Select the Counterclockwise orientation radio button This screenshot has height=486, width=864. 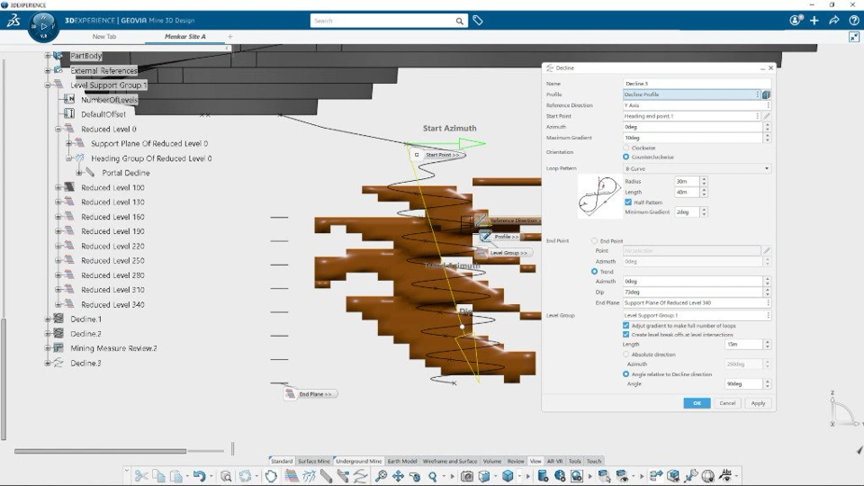626,157
